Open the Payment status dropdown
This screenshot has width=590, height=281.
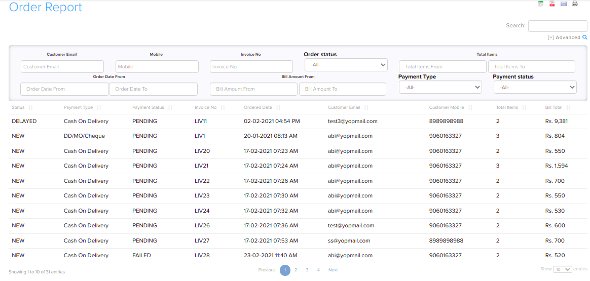coord(535,87)
